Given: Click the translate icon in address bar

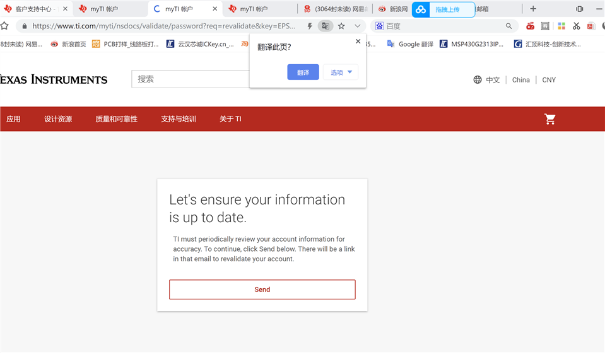Looking at the screenshot, I should (x=326, y=26).
